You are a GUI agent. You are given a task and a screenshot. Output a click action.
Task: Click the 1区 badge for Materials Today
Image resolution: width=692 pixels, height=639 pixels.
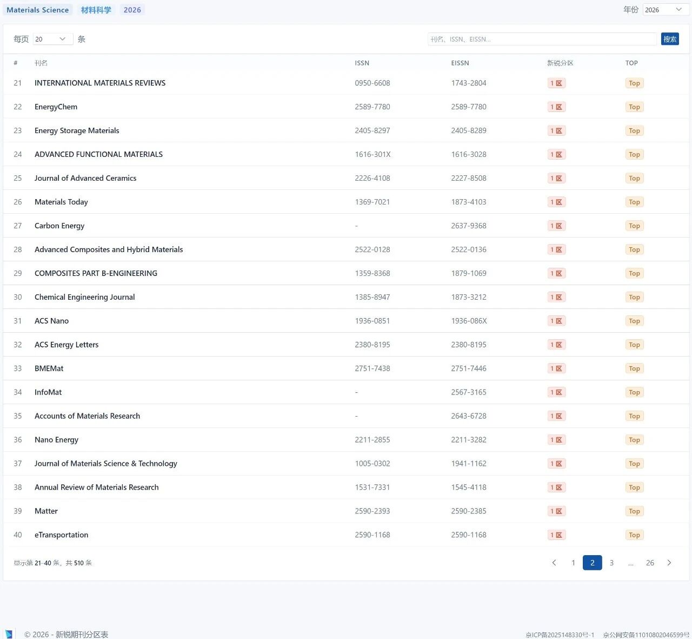click(556, 202)
